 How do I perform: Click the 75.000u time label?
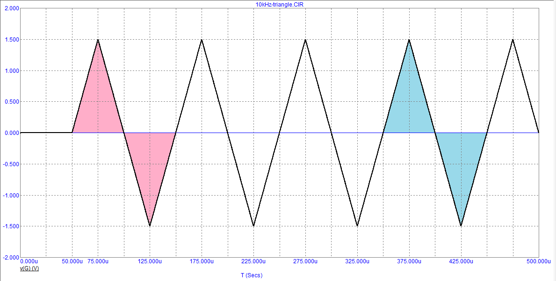[98, 261]
